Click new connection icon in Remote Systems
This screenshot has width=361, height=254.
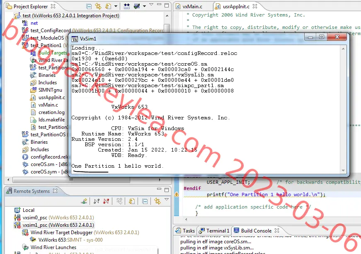[84, 202]
